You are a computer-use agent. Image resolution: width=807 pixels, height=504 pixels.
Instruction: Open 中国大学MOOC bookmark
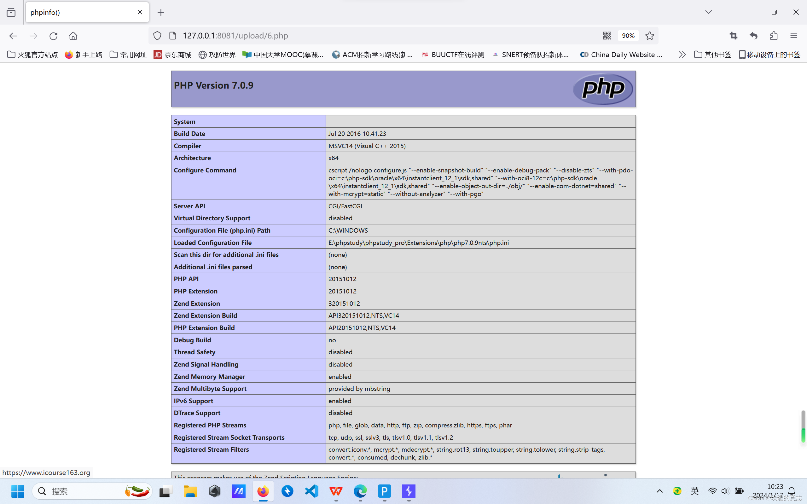point(283,55)
